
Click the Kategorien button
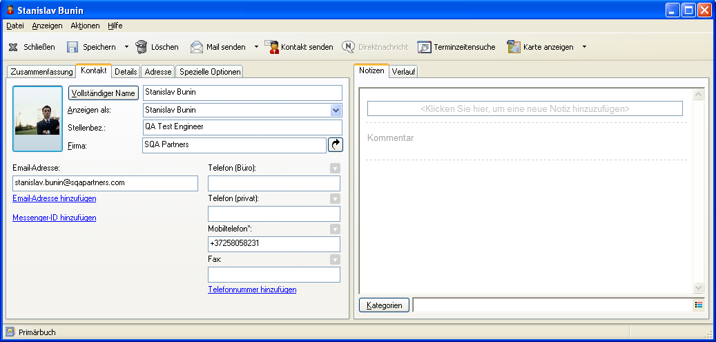click(x=384, y=305)
